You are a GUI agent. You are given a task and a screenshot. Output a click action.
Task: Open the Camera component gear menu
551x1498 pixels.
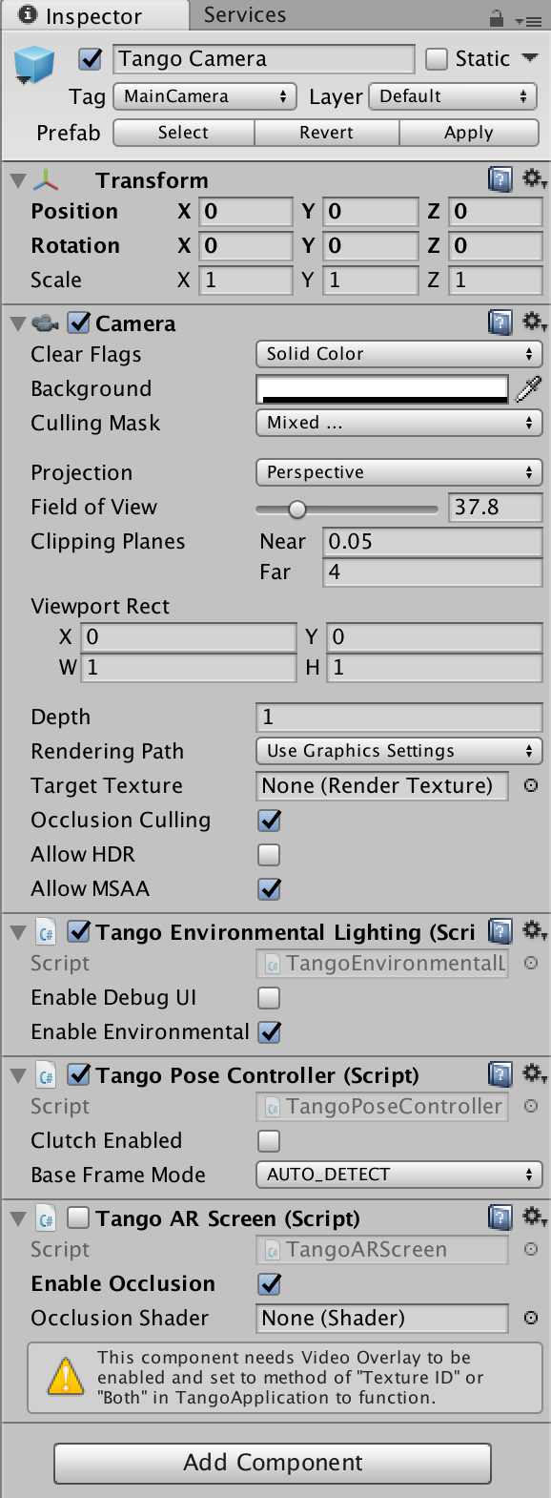tap(534, 322)
